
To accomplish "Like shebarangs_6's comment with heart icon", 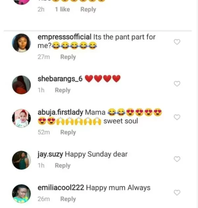I will click(x=177, y=84).
